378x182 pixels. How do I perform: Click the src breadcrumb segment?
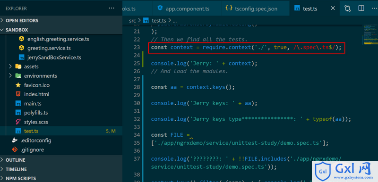[x=132, y=21]
